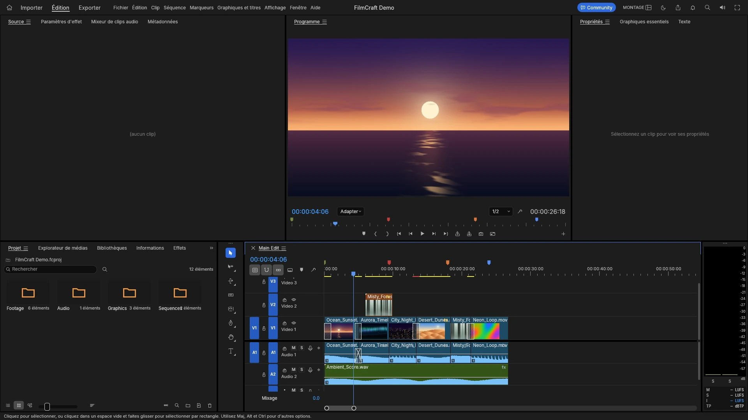This screenshot has height=420, width=748.
Task: Select the Hand tool
Action: click(x=230, y=337)
